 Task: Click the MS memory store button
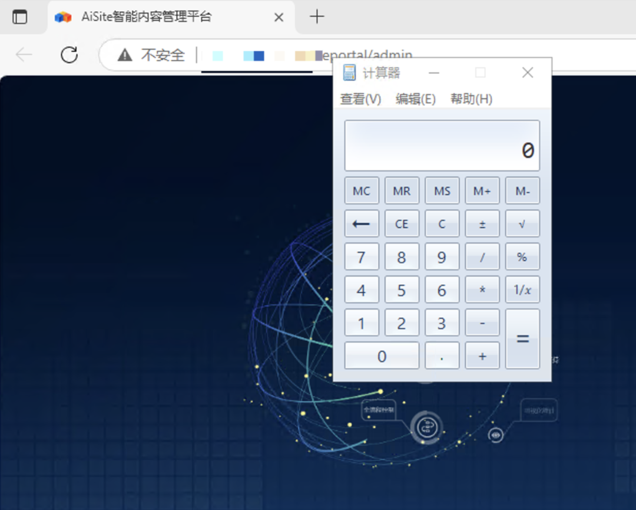point(442,190)
